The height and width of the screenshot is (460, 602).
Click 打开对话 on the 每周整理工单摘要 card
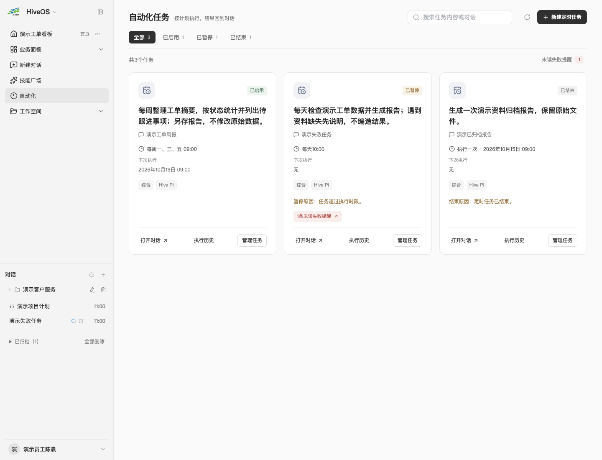click(x=154, y=240)
